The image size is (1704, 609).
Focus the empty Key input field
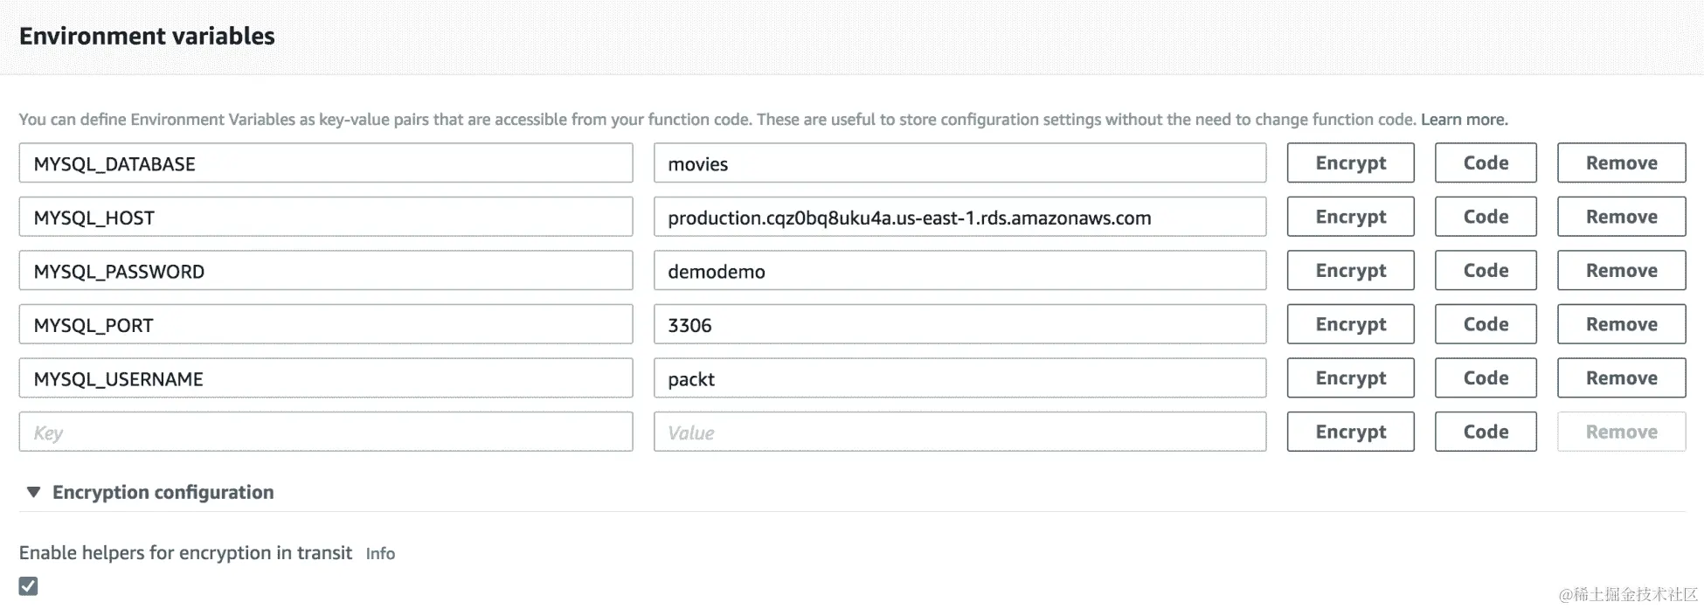coord(325,433)
